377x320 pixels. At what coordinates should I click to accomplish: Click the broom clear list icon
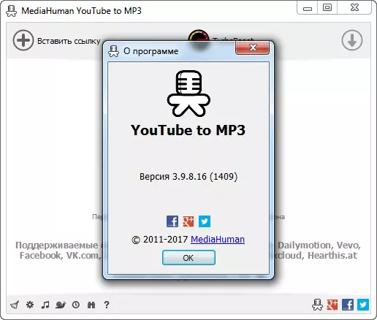pyautogui.click(x=15, y=305)
